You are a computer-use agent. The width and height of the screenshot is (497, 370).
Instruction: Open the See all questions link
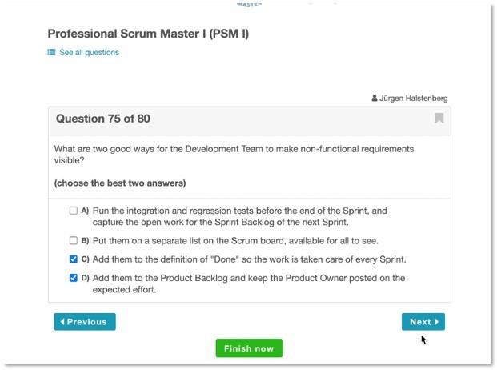pyautogui.click(x=89, y=53)
